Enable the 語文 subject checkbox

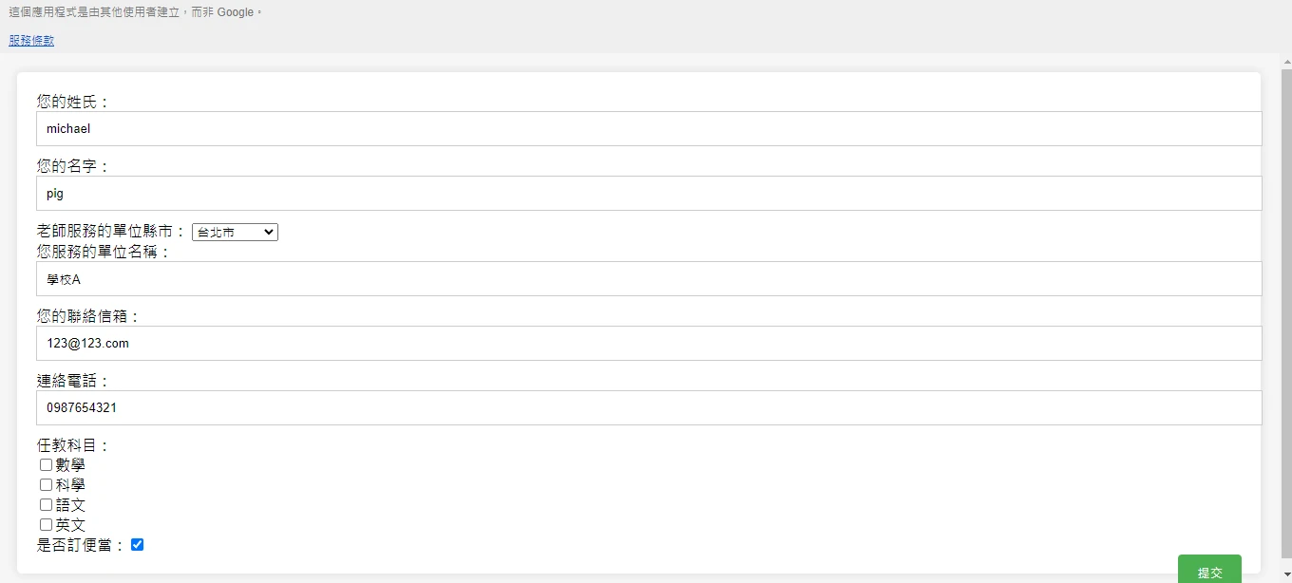pyautogui.click(x=46, y=505)
